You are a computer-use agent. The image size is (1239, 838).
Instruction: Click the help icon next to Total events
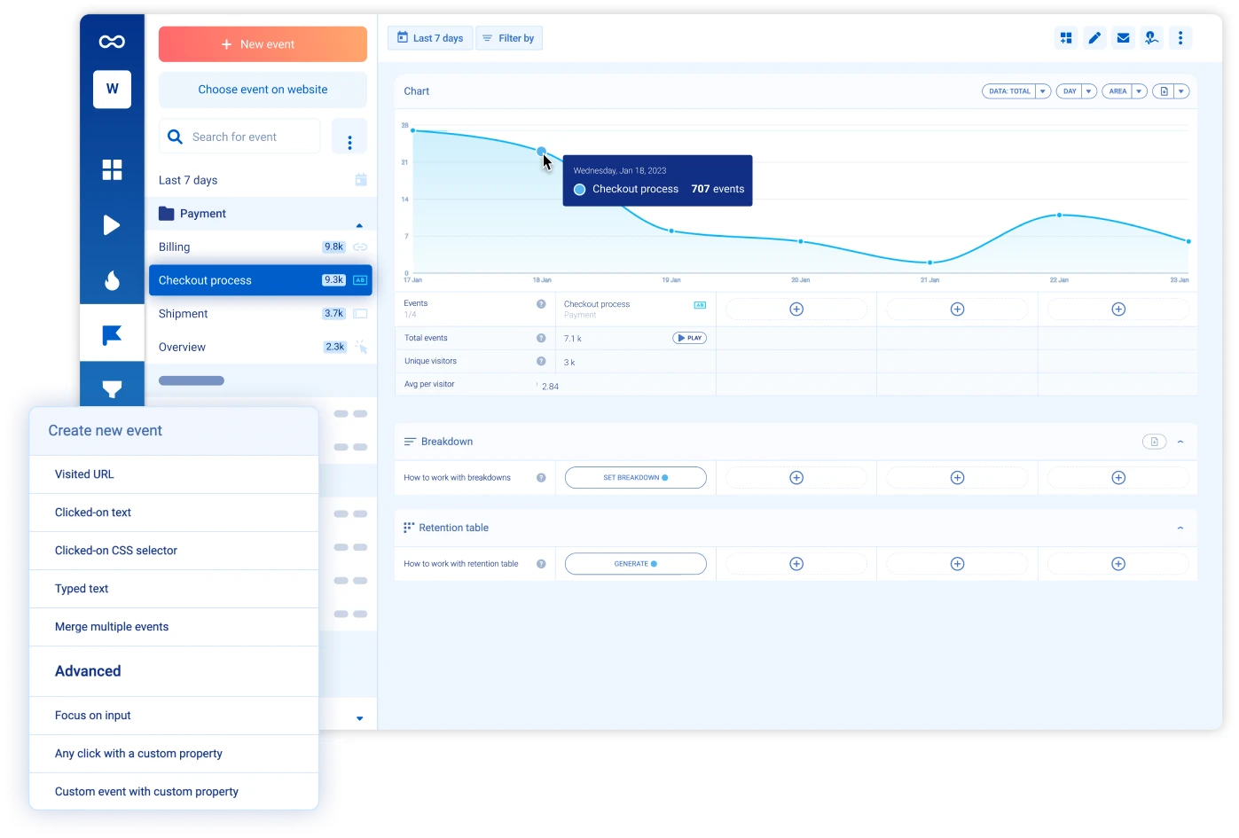point(541,338)
